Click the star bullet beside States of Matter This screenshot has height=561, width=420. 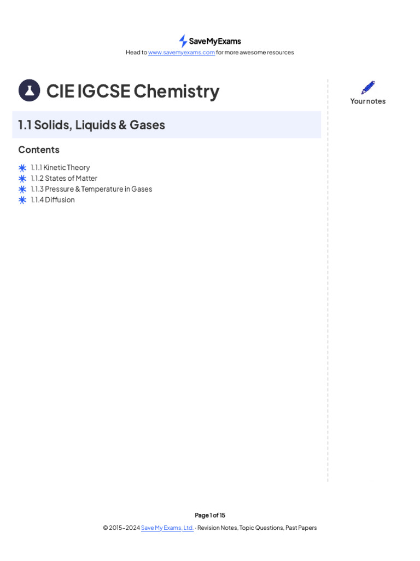click(22, 179)
